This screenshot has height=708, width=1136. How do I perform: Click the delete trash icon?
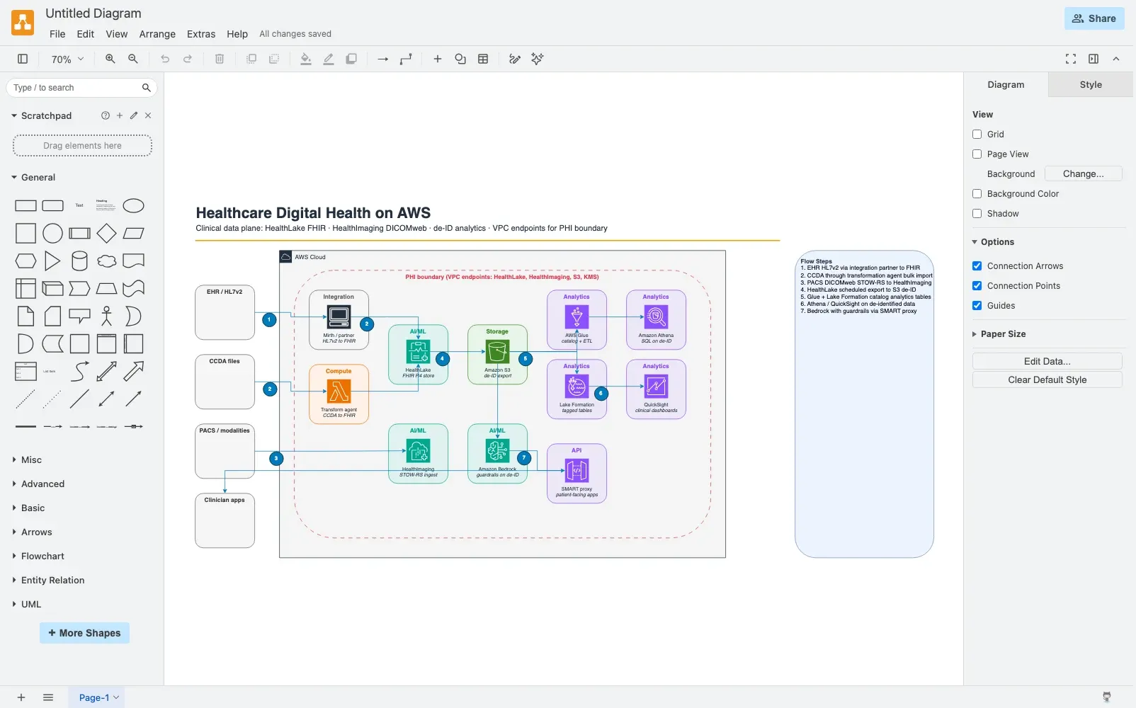220,59
